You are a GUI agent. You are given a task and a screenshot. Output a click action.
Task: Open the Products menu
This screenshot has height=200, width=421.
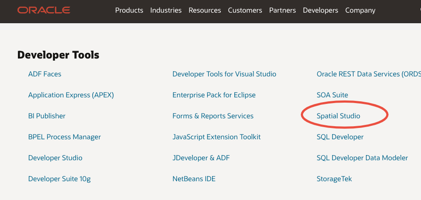129,10
